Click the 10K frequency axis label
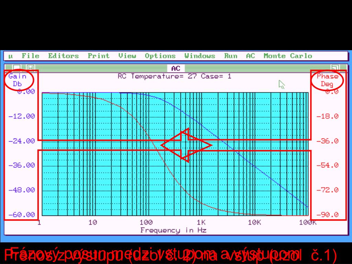Viewport: 352px width, 264px height. click(x=254, y=222)
